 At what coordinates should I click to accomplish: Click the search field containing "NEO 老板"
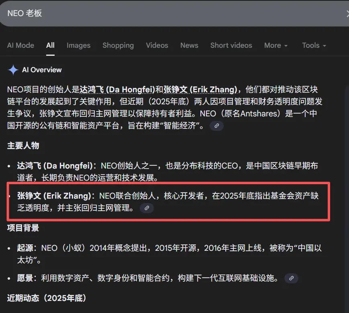point(174,13)
